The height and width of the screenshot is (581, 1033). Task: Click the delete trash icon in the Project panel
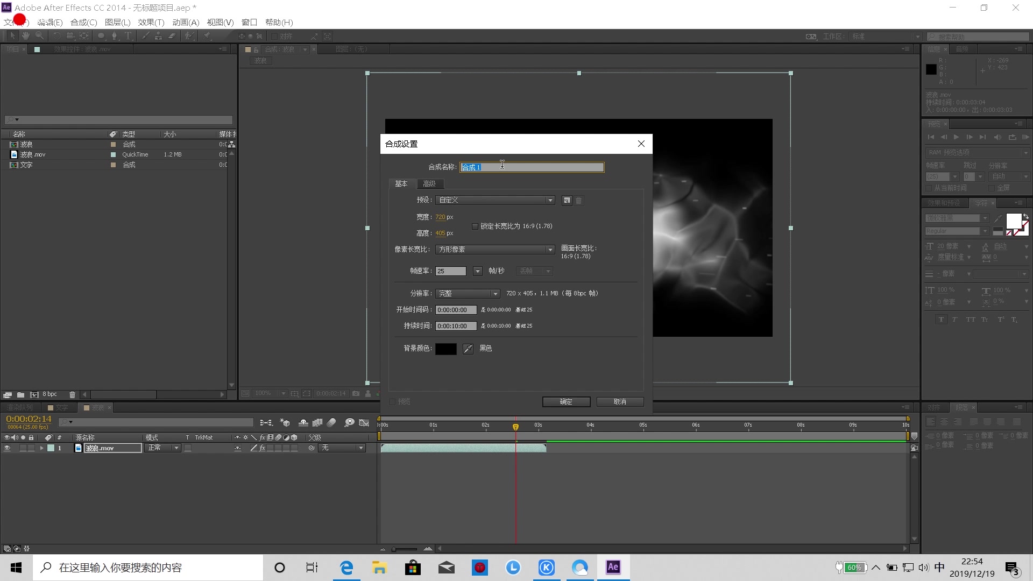[72, 394]
